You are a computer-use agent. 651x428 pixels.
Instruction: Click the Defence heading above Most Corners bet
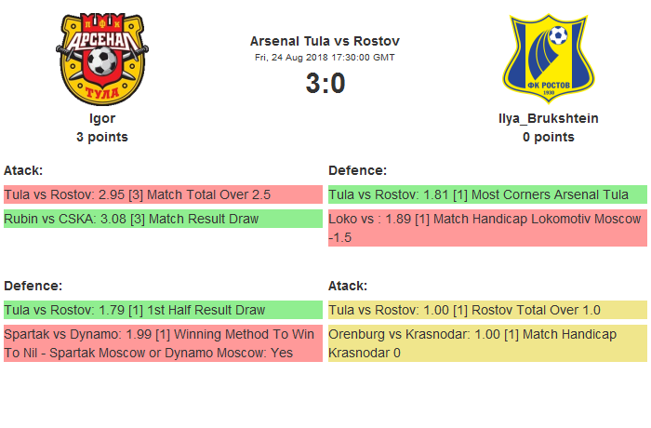357,170
